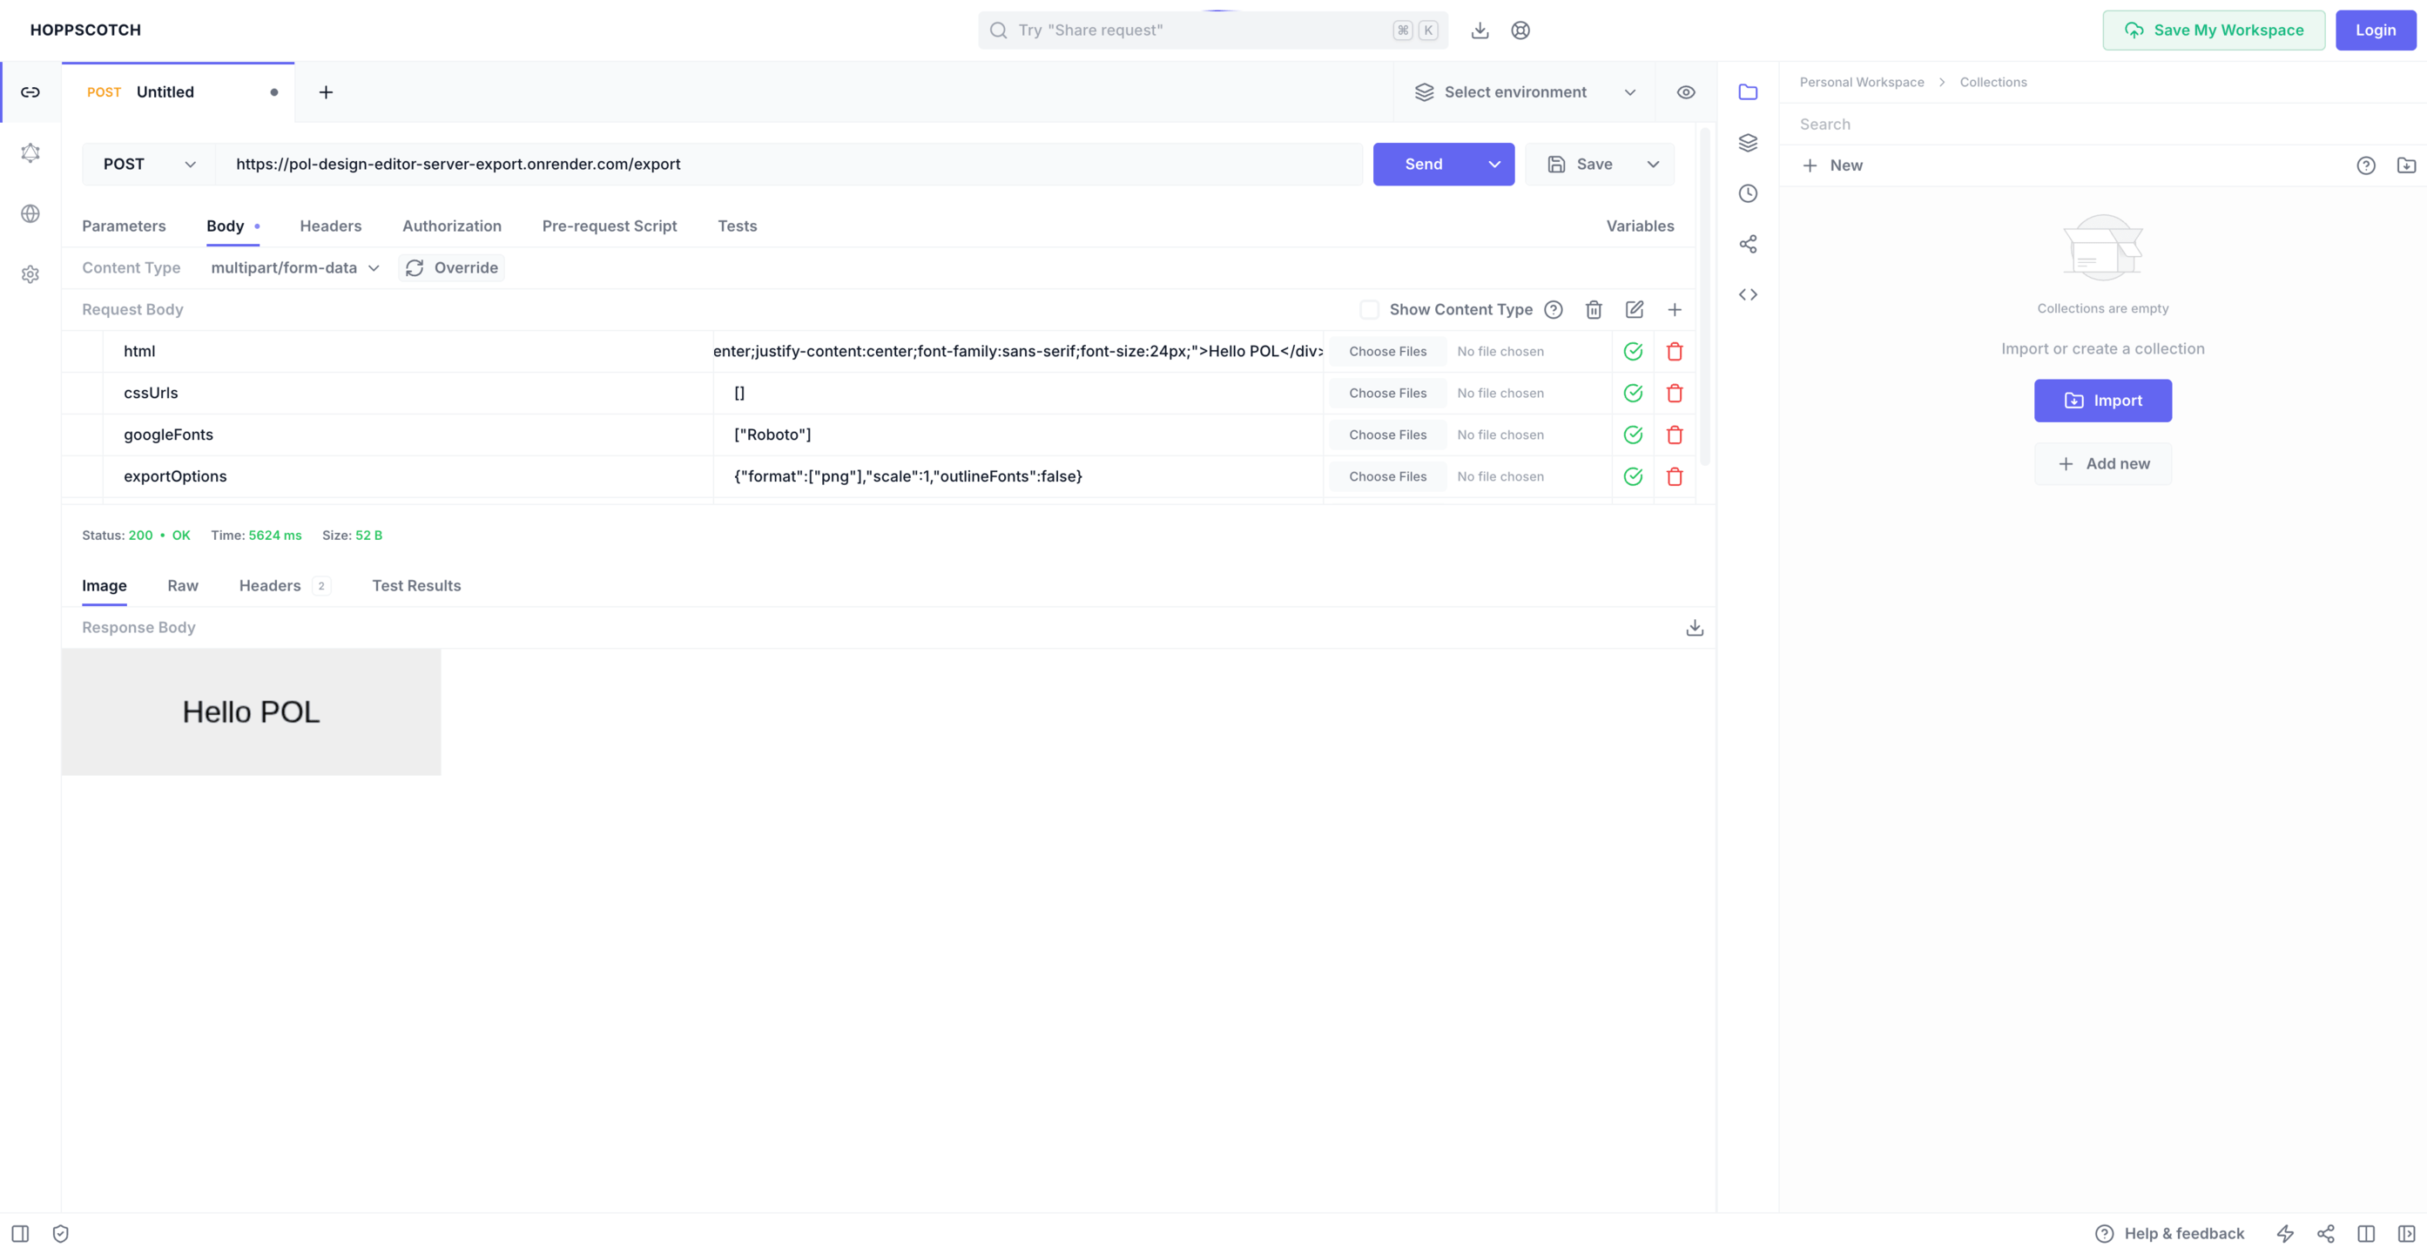The width and height of the screenshot is (2427, 1254).
Task: Expand the multipart/form-data content type dropdown
Action: point(294,267)
